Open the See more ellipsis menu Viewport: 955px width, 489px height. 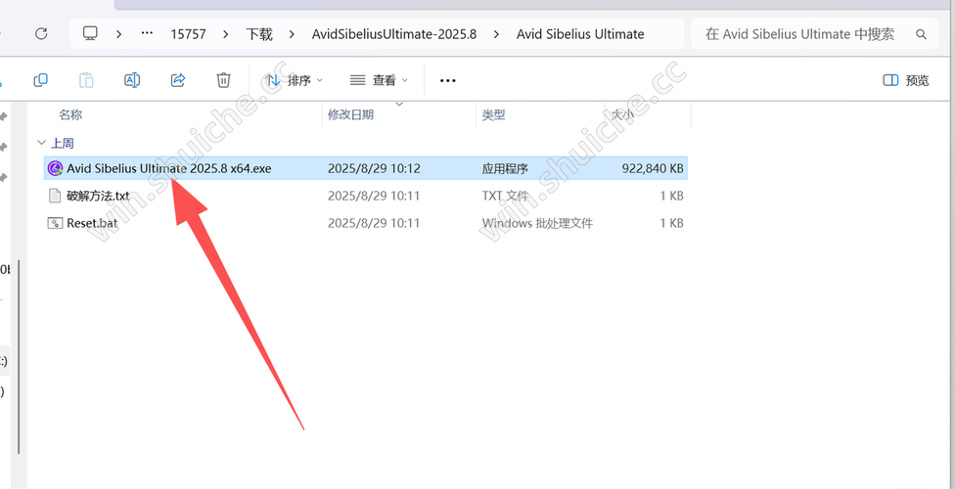point(448,80)
